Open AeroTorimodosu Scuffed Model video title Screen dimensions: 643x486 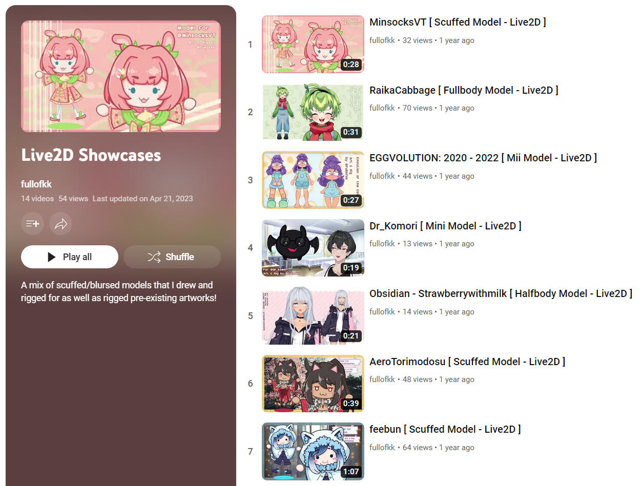click(467, 362)
